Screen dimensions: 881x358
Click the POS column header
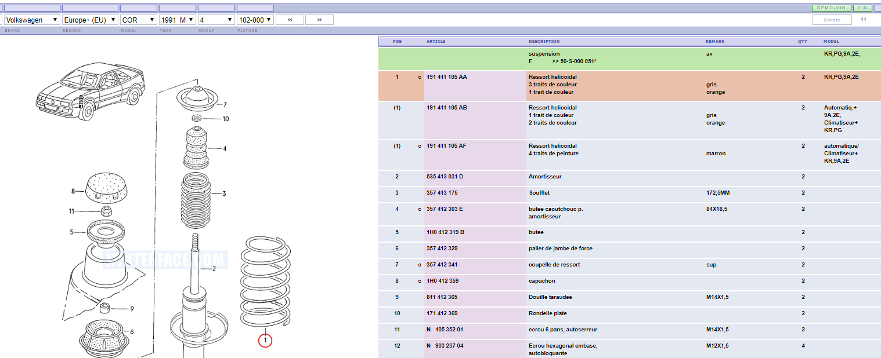397,42
